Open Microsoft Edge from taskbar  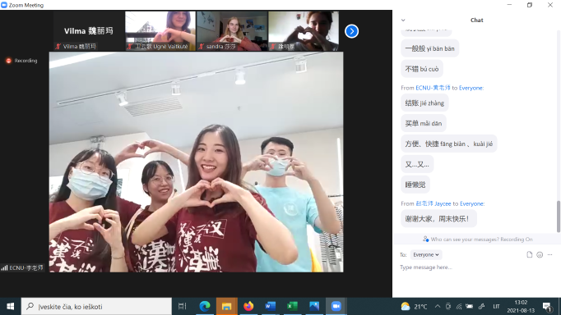point(204,307)
